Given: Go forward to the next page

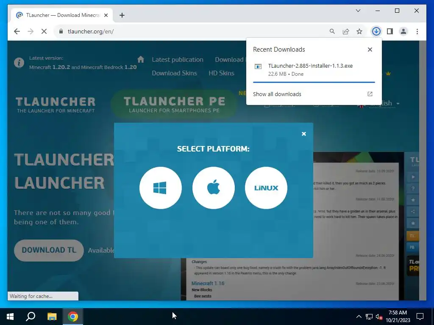Looking at the screenshot, I should click(x=31, y=31).
